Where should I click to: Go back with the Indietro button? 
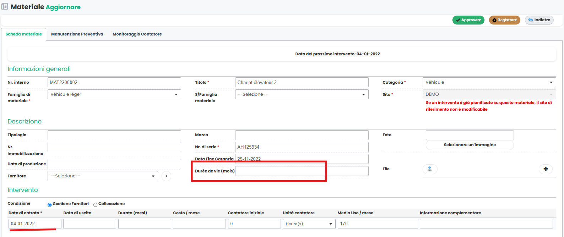click(539, 20)
